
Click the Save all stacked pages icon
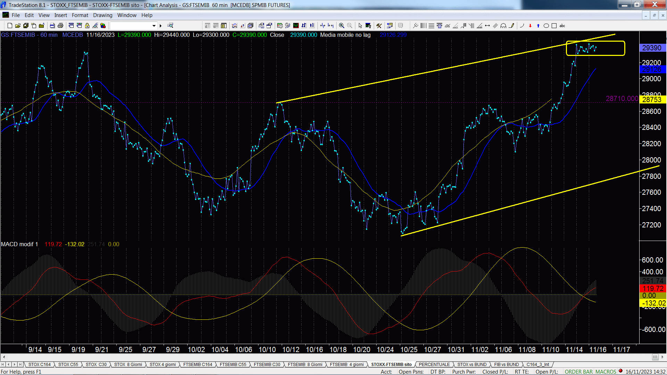click(x=26, y=26)
